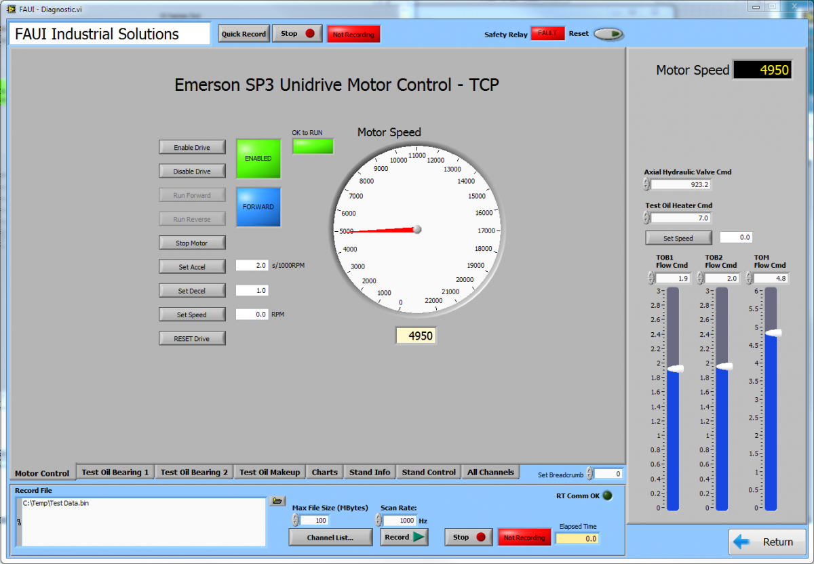Click the RT Comm OK indicator LED
Screen dimensions: 814x564
(x=607, y=496)
